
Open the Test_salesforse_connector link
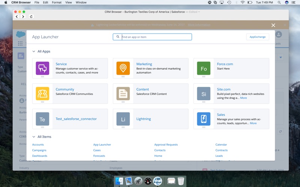(76, 119)
